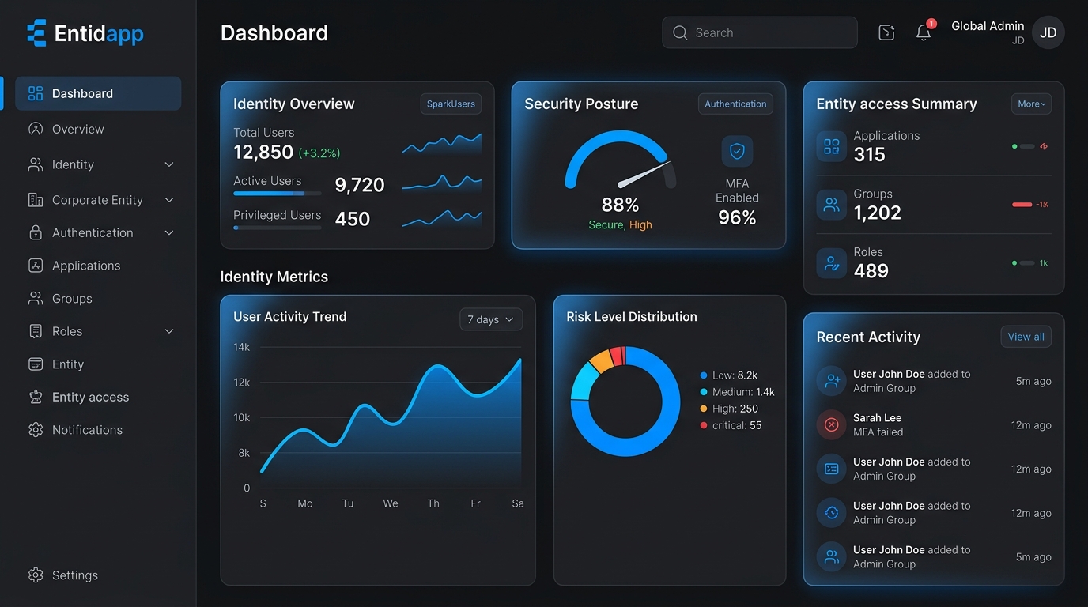Expand the Identity sidebar chevron

tap(169, 164)
